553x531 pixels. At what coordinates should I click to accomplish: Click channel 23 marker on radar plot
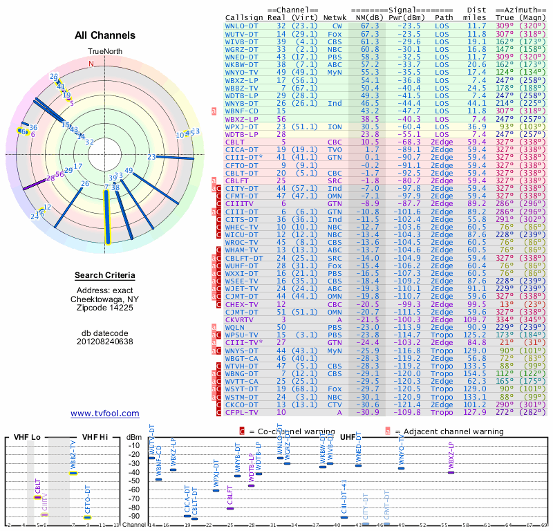[x=151, y=157]
